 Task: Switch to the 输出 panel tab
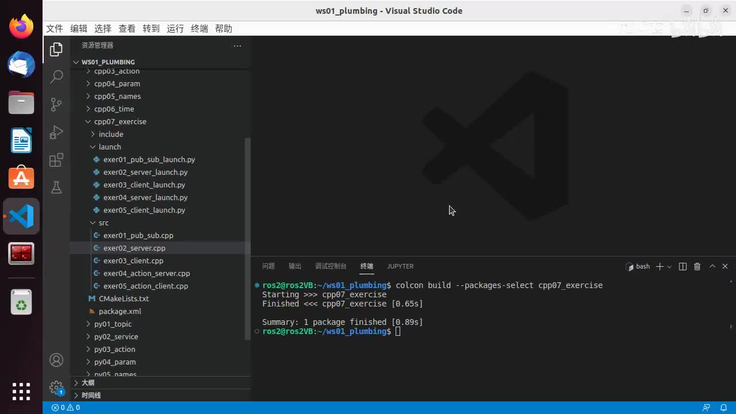click(x=295, y=266)
